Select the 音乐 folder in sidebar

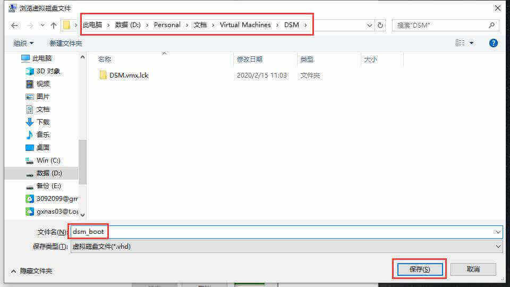click(43, 135)
